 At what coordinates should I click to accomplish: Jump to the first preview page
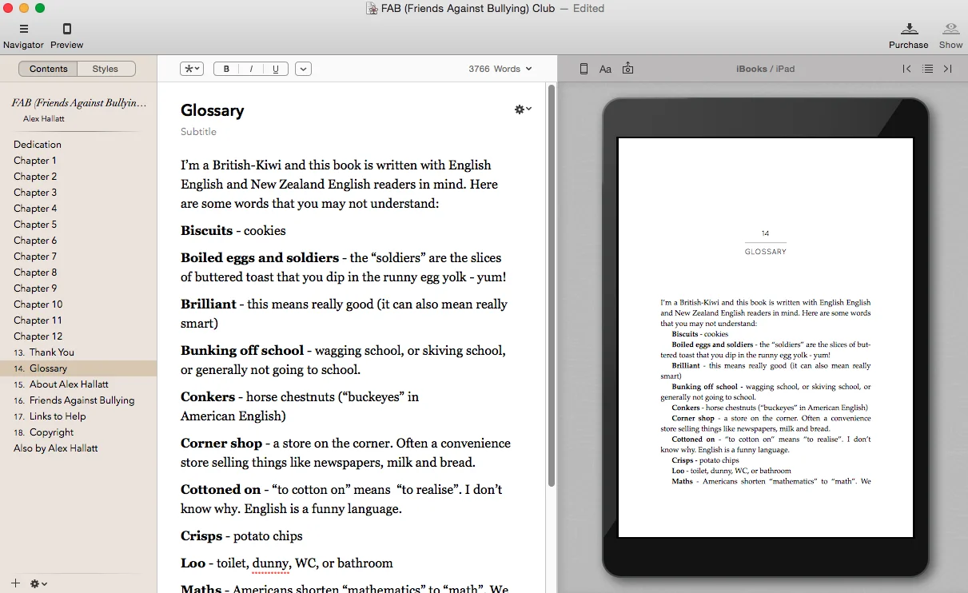click(x=906, y=69)
